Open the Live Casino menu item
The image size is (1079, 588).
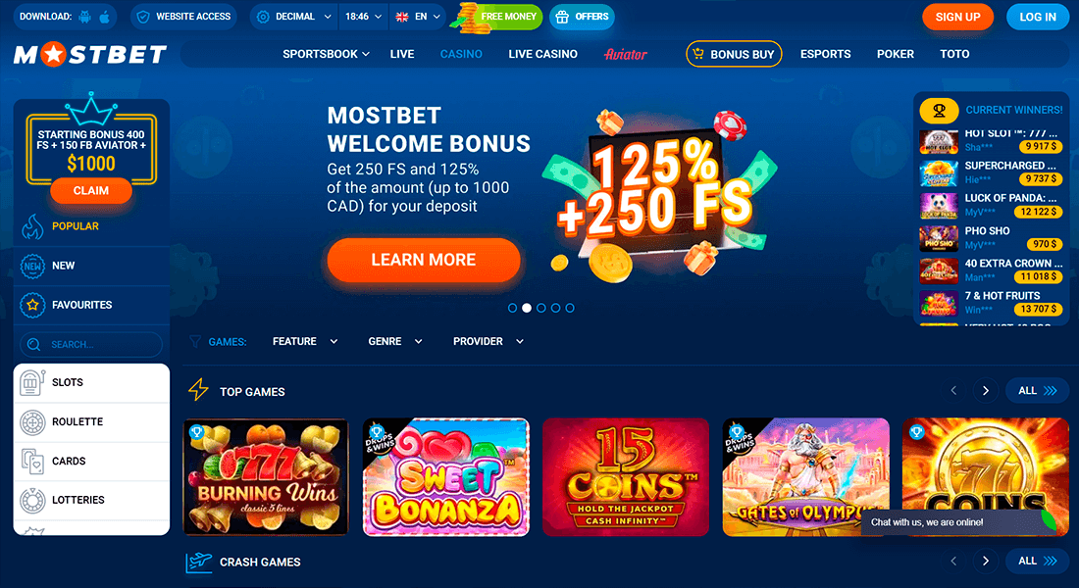tap(543, 54)
